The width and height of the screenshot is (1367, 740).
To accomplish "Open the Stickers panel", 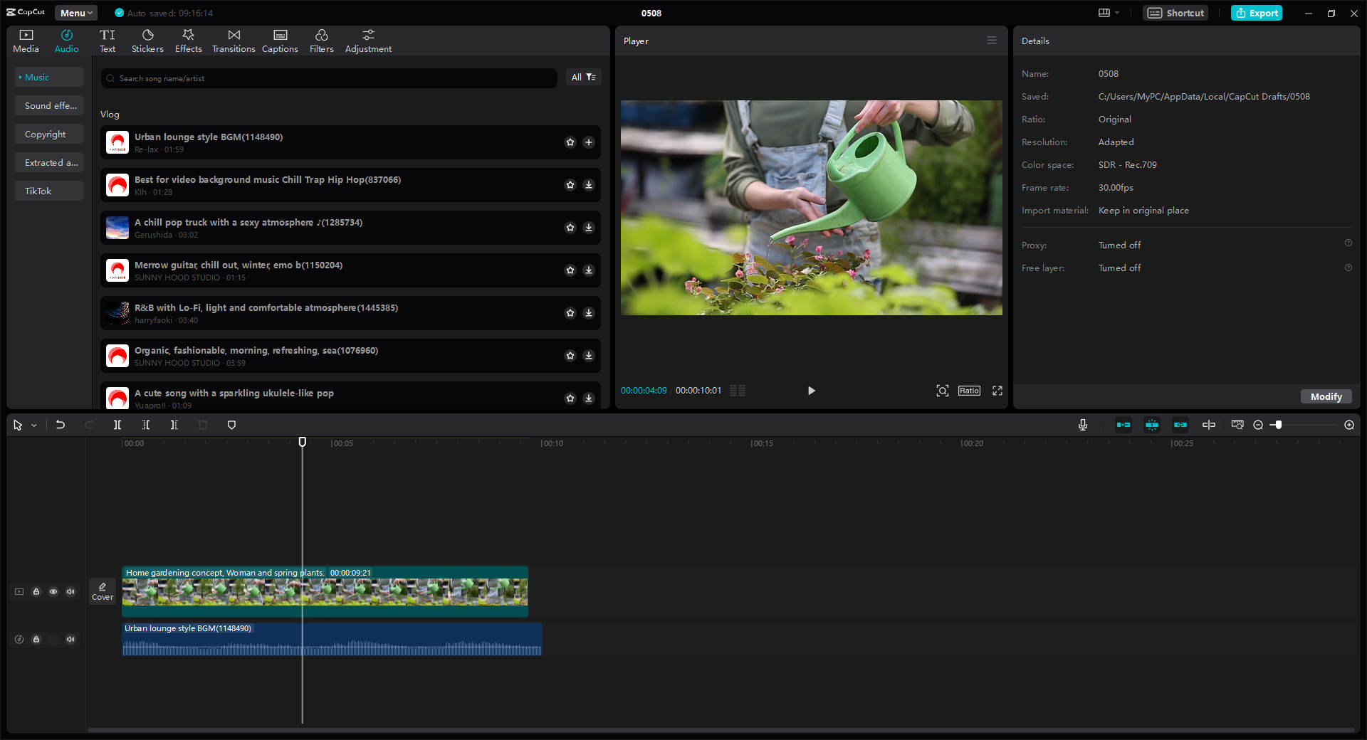I will (x=147, y=40).
